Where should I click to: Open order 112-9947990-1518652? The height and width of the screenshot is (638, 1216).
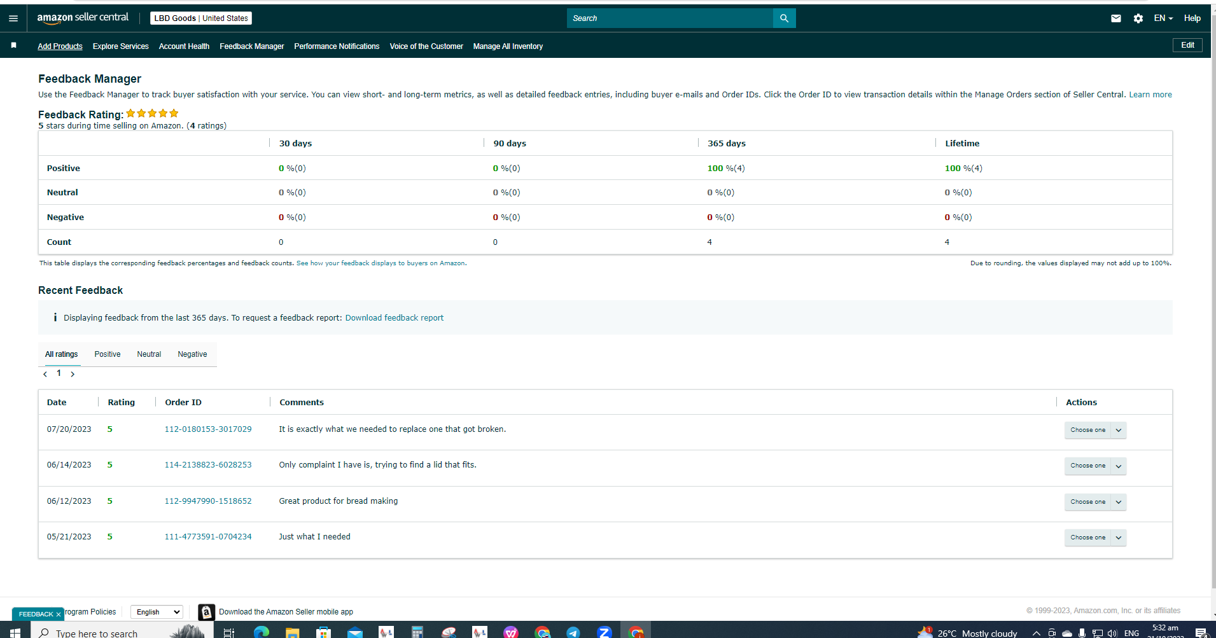coord(208,501)
